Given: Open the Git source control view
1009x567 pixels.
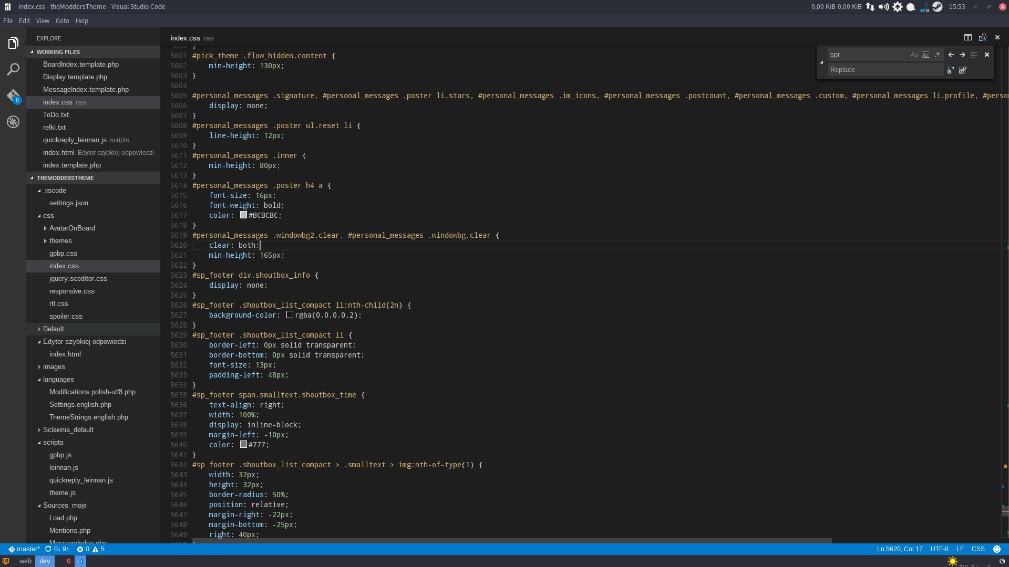Looking at the screenshot, I should coord(13,96).
